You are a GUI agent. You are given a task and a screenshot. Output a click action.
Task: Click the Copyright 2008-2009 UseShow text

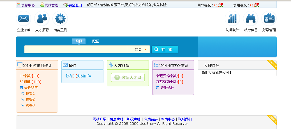(142, 124)
